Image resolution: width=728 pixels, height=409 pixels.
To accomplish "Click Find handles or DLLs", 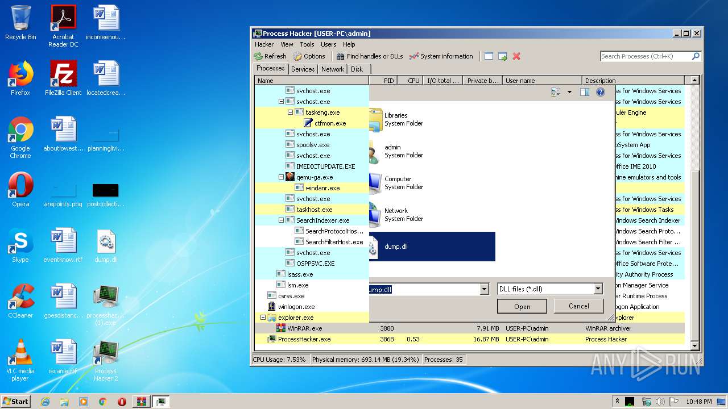I will 370,56.
